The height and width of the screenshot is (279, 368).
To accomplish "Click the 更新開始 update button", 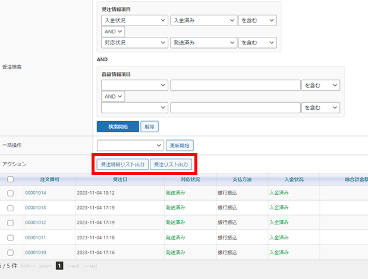I will click(179, 145).
